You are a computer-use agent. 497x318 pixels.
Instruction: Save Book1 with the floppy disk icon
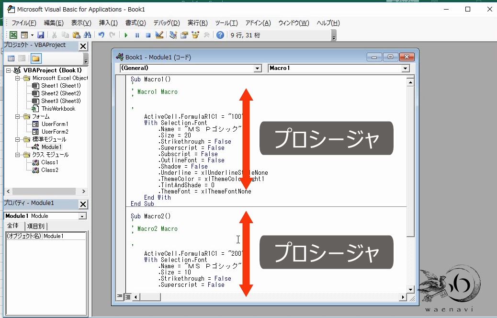coord(41,35)
